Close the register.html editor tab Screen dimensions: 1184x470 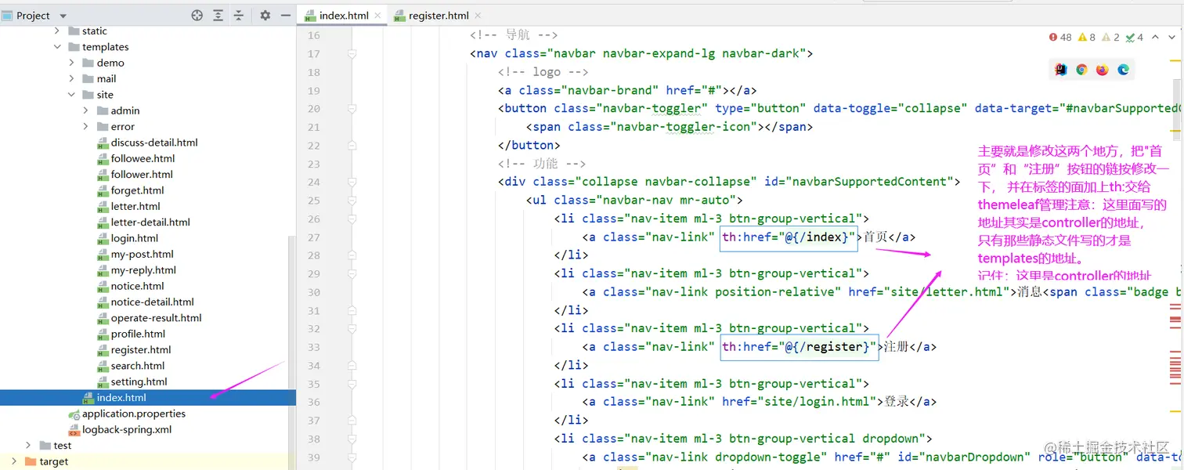[x=478, y=16]
